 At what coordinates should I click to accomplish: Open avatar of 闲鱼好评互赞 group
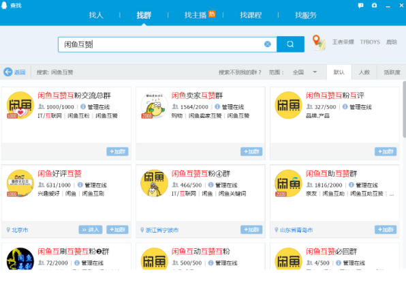point(20,183)
